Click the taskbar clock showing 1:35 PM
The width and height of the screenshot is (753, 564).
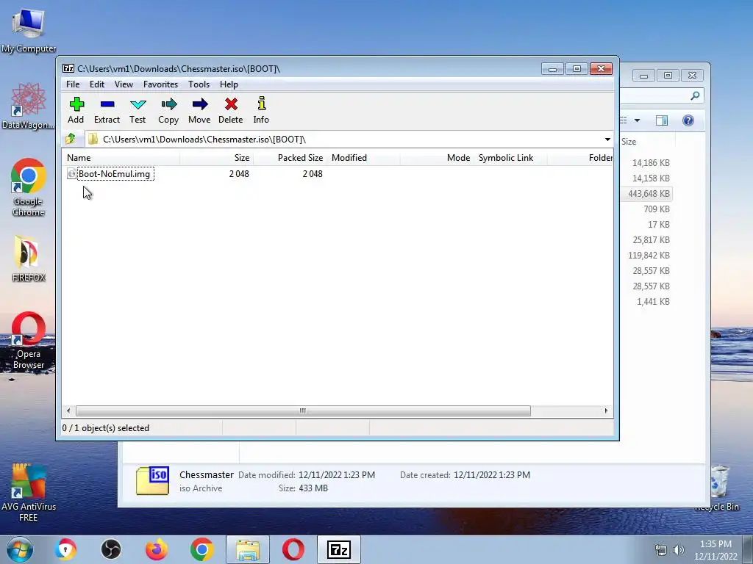tap(715, 550)
